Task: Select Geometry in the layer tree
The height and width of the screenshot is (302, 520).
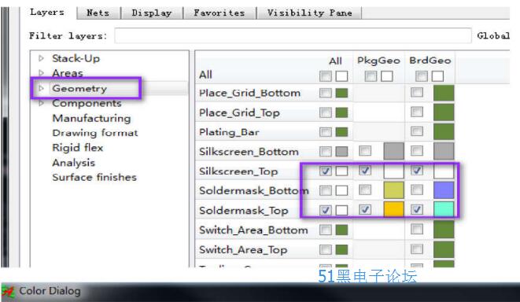Action: [79, 88]
